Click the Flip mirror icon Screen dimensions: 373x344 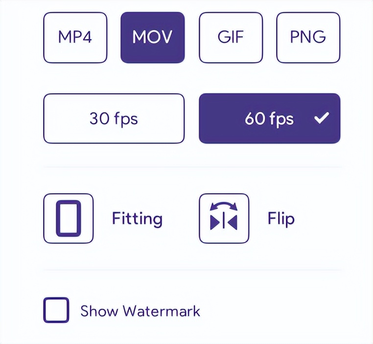[224, 219]
